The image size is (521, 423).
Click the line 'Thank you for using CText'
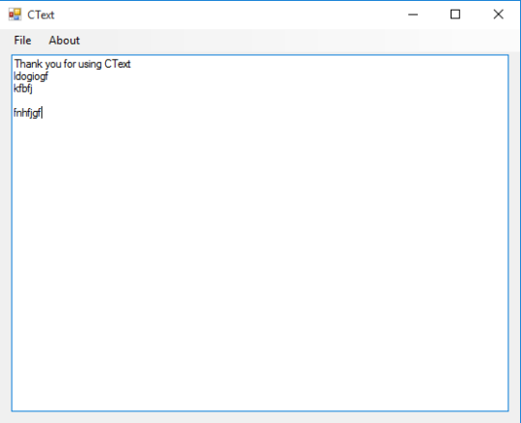[72, 64]
